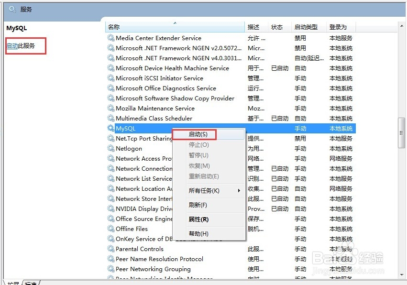Choose 启动(S) in the context menu
The width and height of the screenshot is (407, 285).
point(209,134)
